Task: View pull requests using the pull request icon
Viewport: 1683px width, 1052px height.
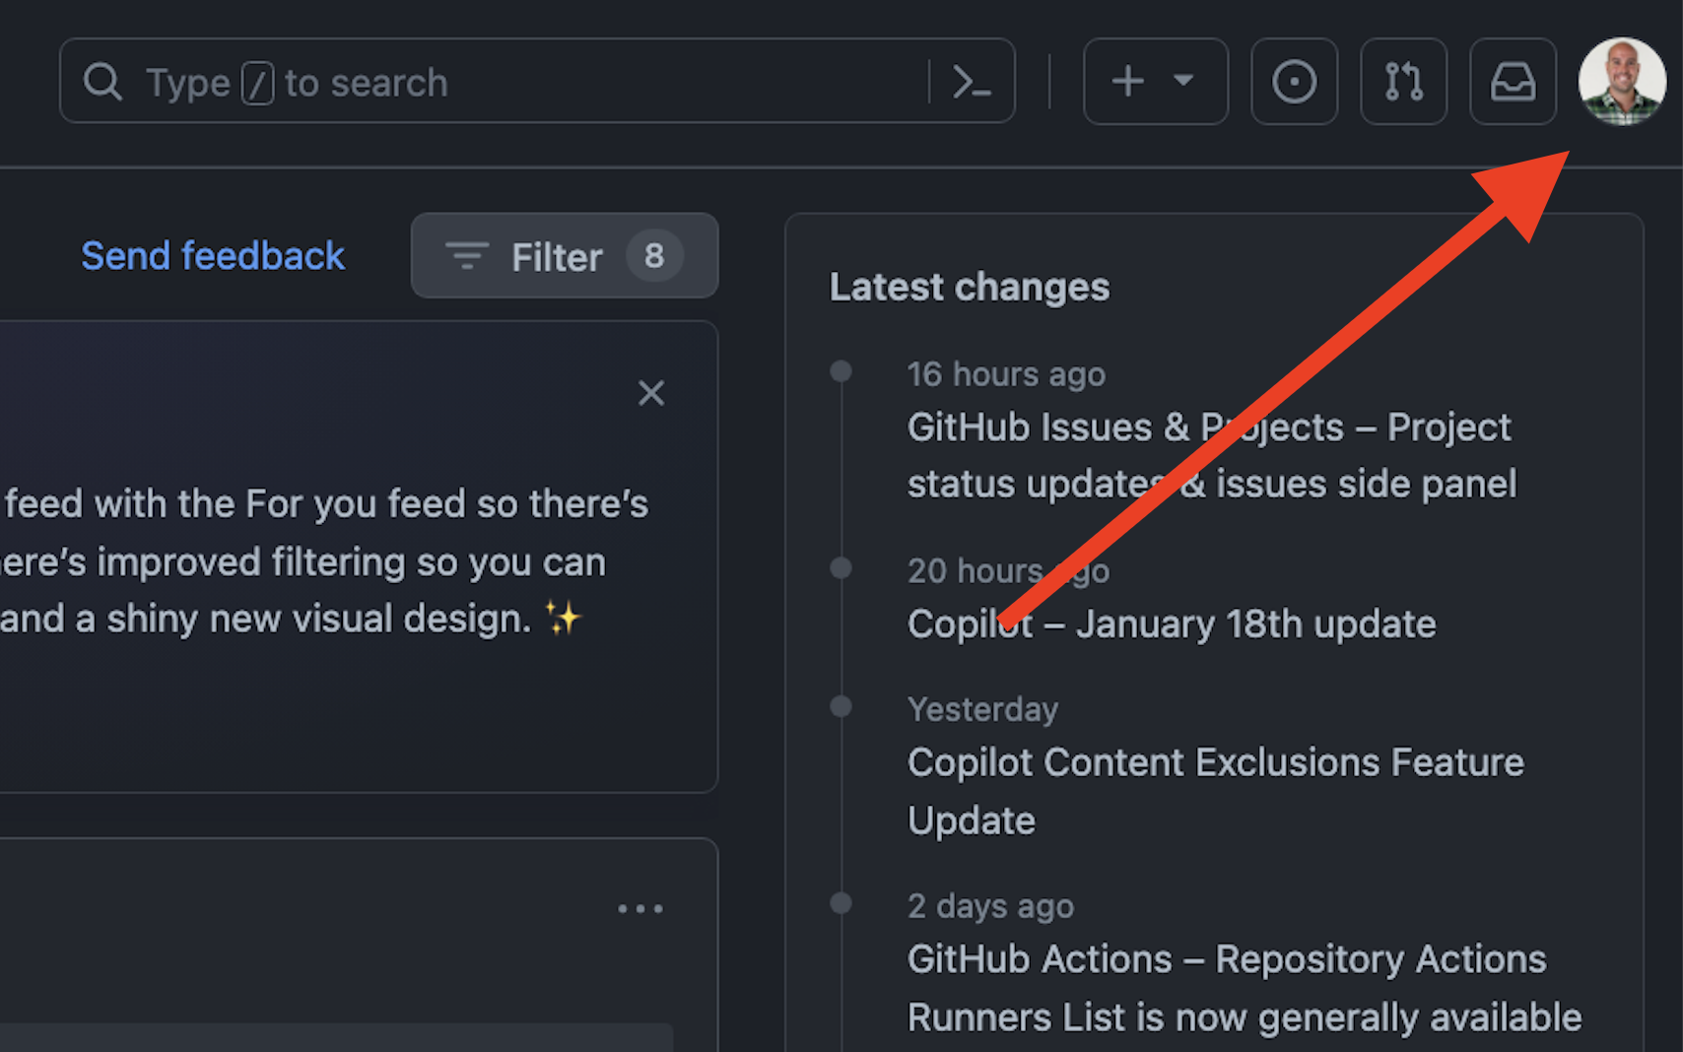Action: (1403, 82)
